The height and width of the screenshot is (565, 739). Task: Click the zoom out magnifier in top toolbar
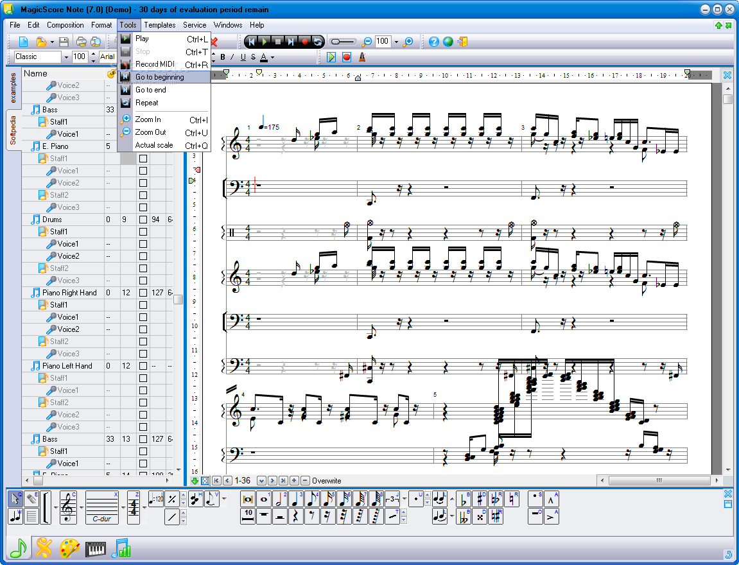pyautogui.click(x=367, y=42)
